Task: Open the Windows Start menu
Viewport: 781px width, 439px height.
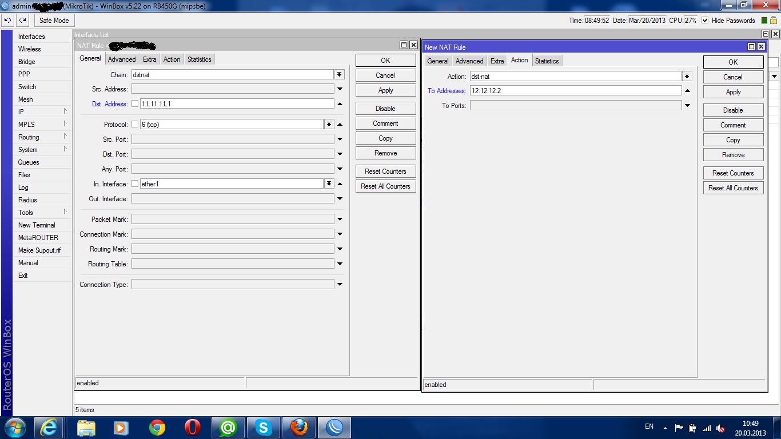Action: [15, 428]
